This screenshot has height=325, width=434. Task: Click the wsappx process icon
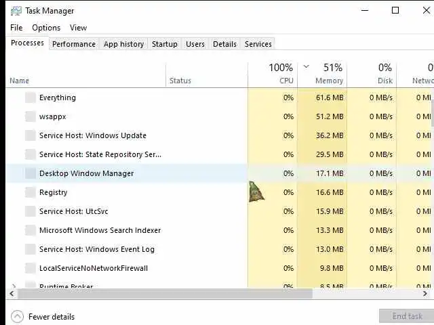pyautogui.click(x=31, y=116)
